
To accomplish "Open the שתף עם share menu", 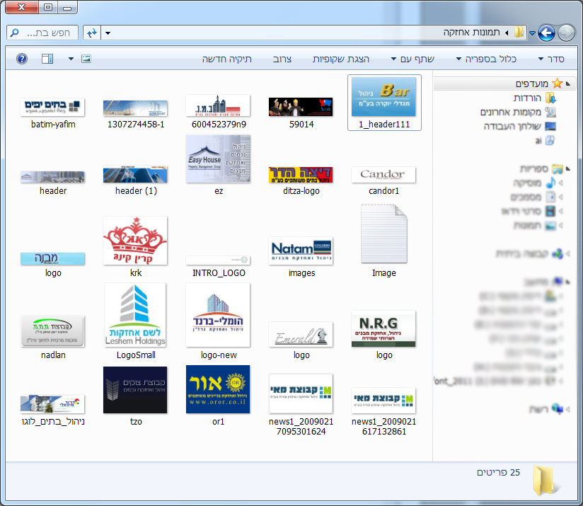I will pyautogui.click(x=412, y=59).
